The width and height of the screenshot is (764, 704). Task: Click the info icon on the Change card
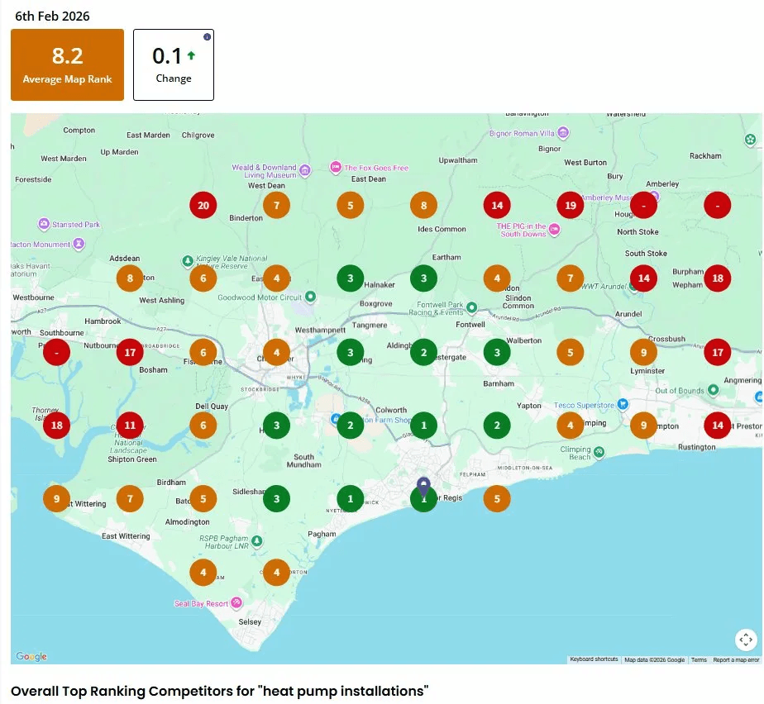[x=207, y=36]
